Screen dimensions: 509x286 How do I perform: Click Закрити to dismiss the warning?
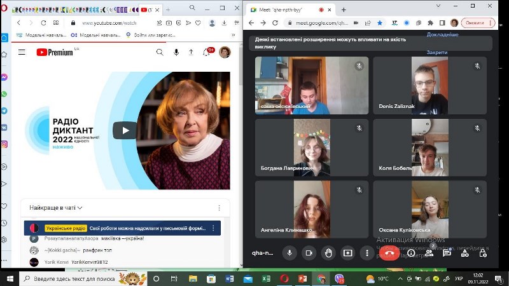click(x=437, y=52)
